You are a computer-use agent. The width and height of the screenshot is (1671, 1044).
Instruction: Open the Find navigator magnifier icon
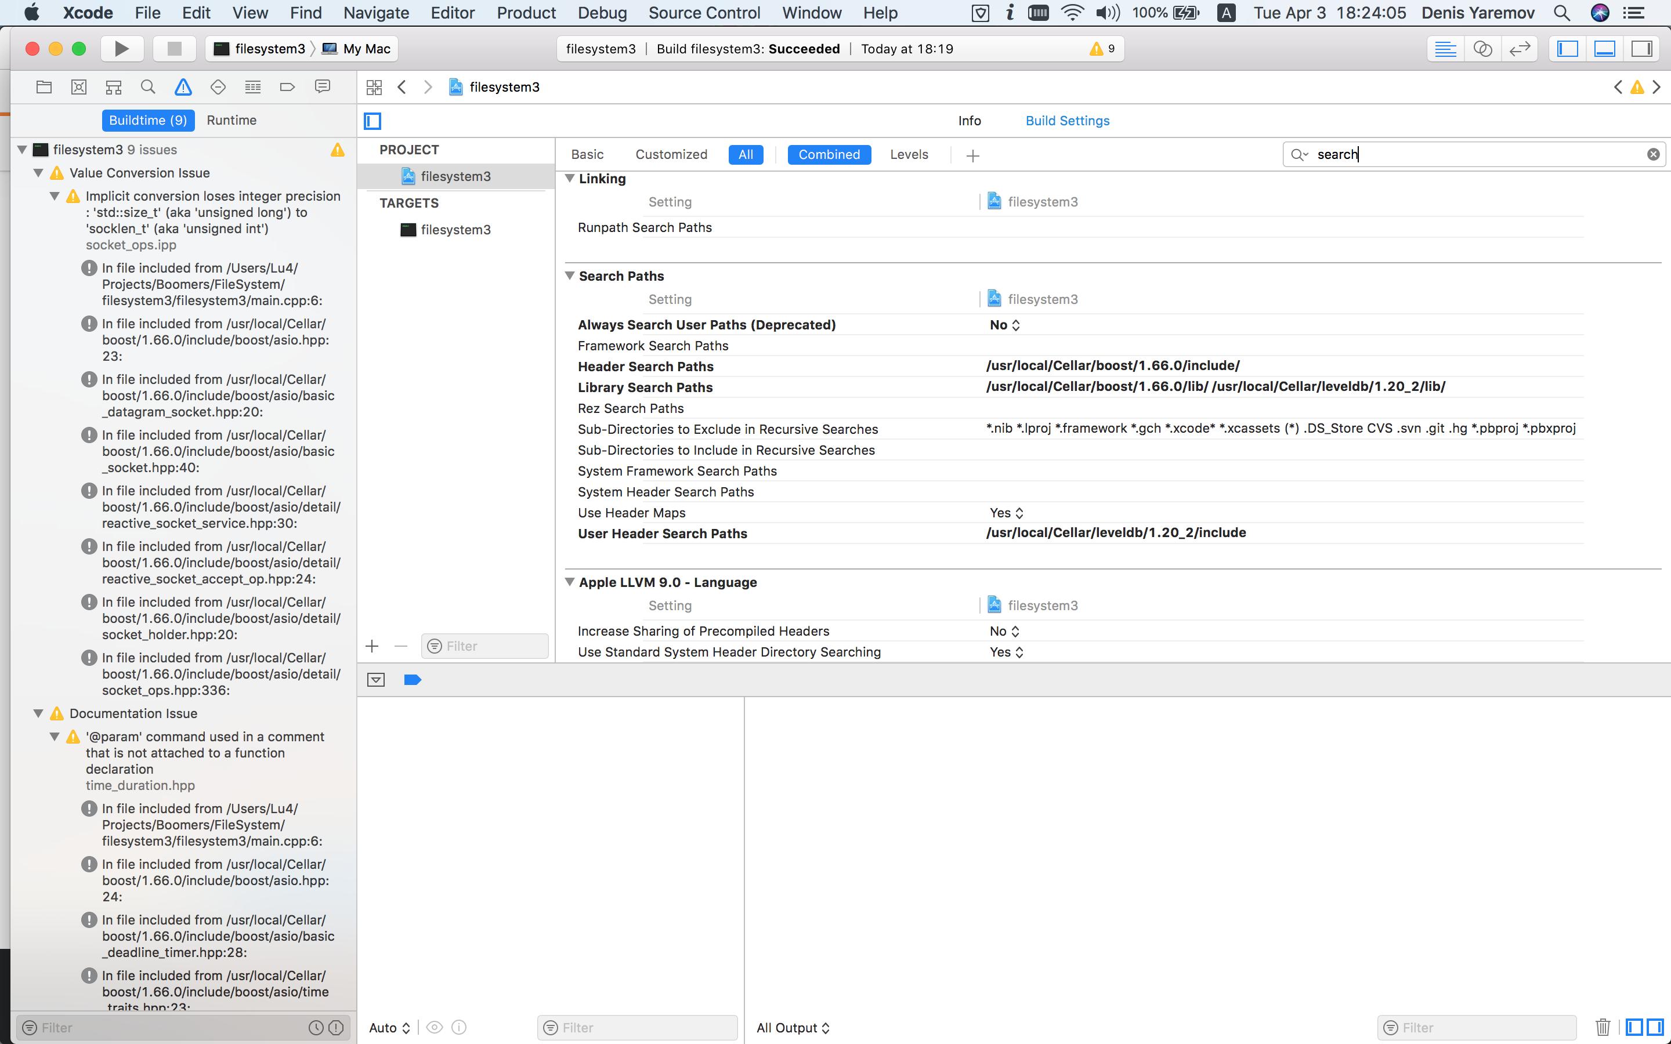coord(148,87)
